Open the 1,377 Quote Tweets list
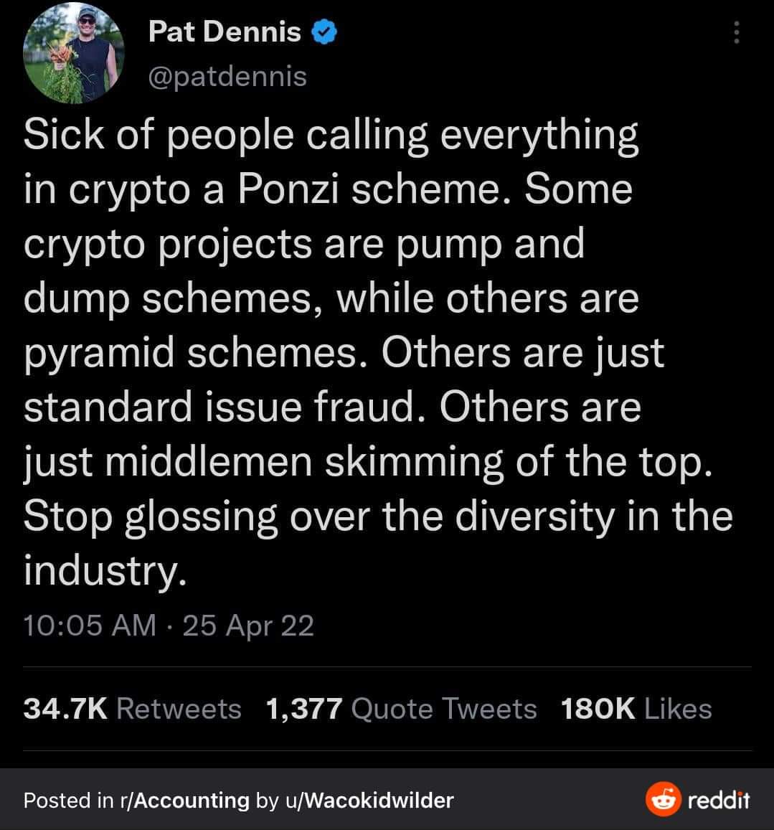774x830 pixels. [401, 709]
